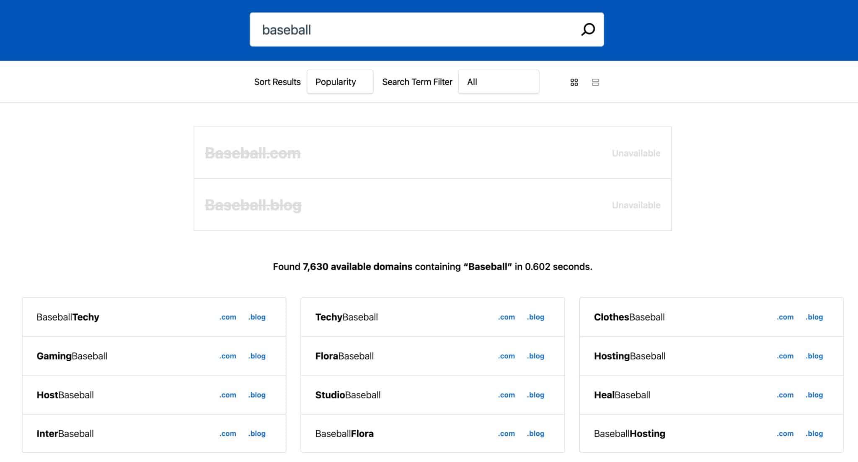Image resolution: width=858 pixels, height=462 pixels.
Task: Select .blog for HostingBaseball
Action: 814,356
